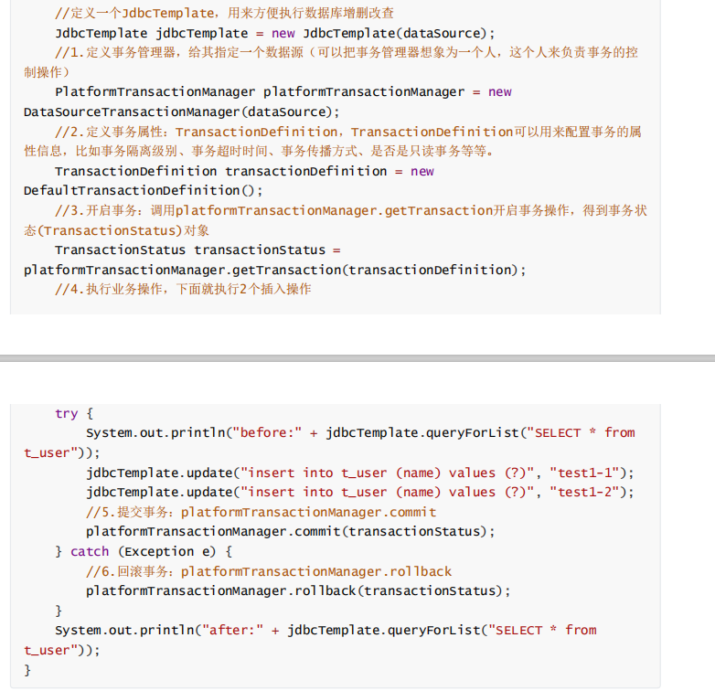The image size is (715, 691).
Task: Click the "catch (Exception e)" line
Action: coord(144,551)
